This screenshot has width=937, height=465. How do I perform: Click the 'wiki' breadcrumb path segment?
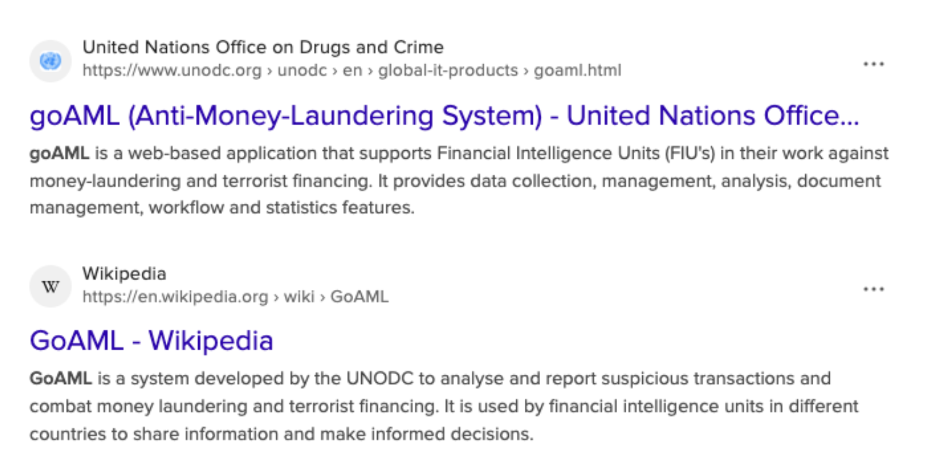tap(299, 297)
